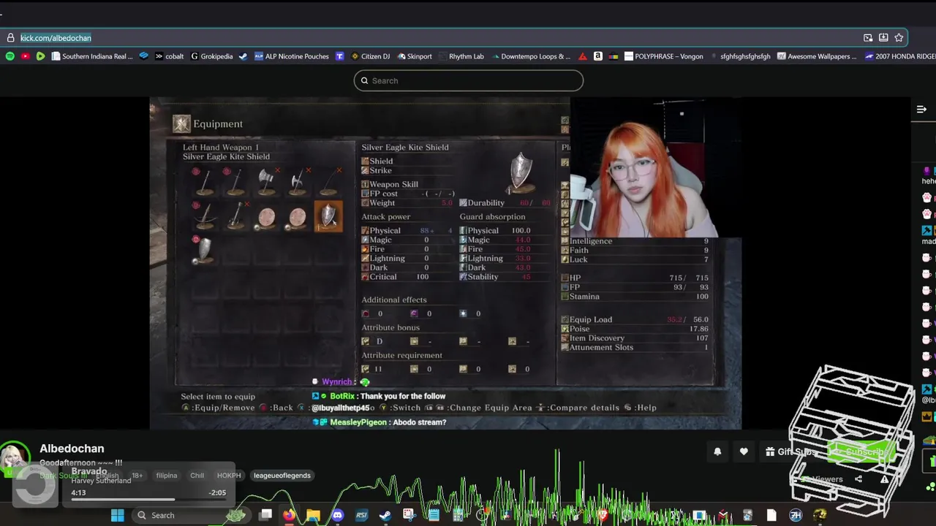
Task: Open the red triangle bookmark icon
Action: (x=582, y=56)
